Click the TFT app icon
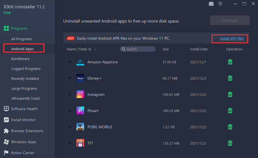258x158 pixels. 80,143
